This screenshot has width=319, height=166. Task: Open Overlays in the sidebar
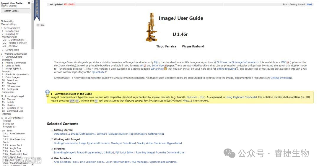coord(12,83)
